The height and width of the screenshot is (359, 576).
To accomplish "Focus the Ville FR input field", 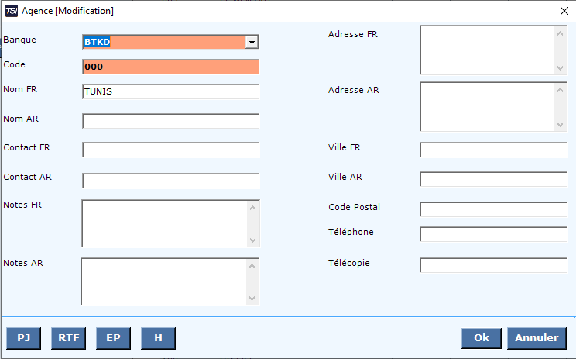I will point(494,150).
